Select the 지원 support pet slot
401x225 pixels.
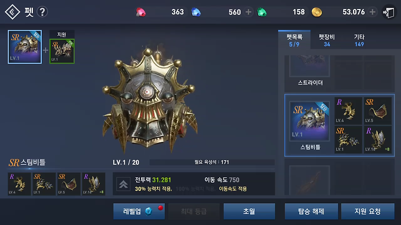click(62, 51)
